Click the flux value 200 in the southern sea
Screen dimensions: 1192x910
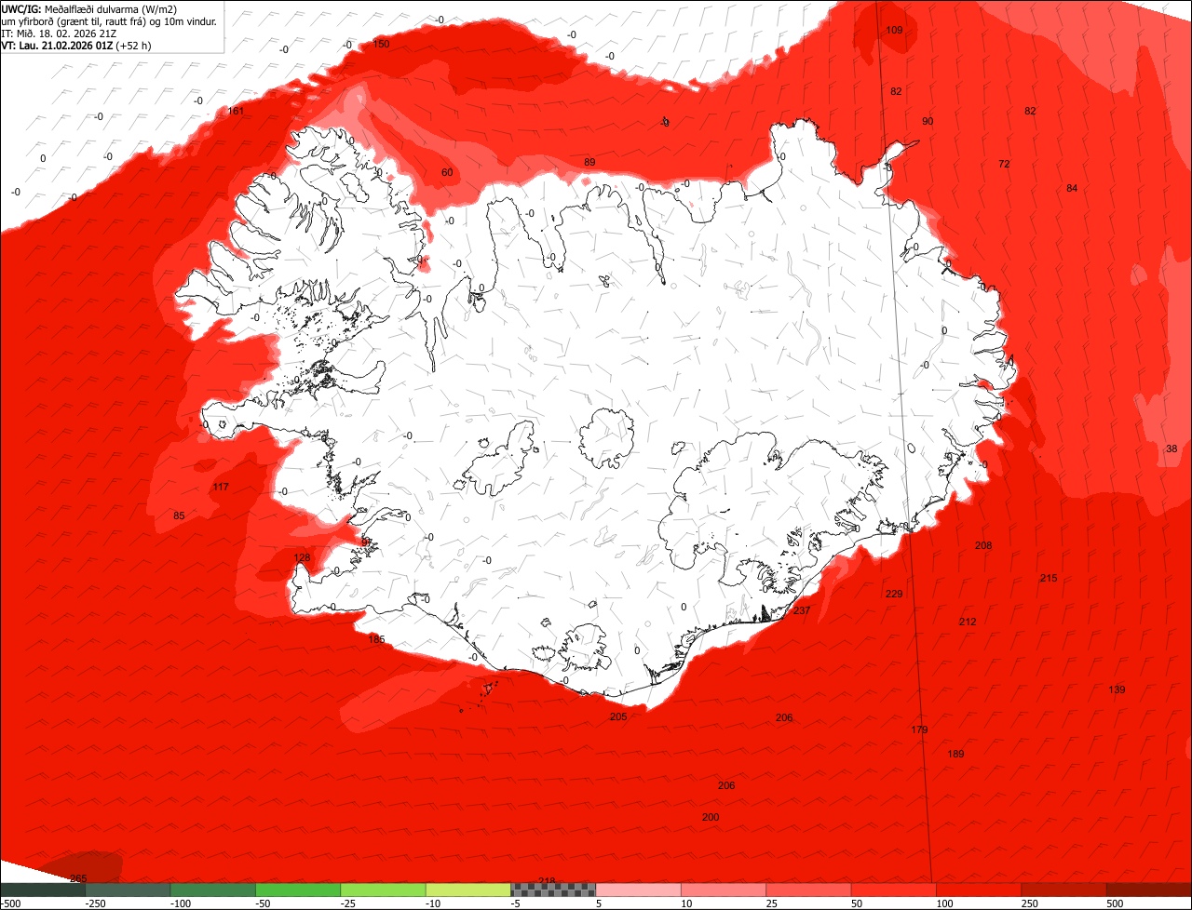tap(711, 817)
